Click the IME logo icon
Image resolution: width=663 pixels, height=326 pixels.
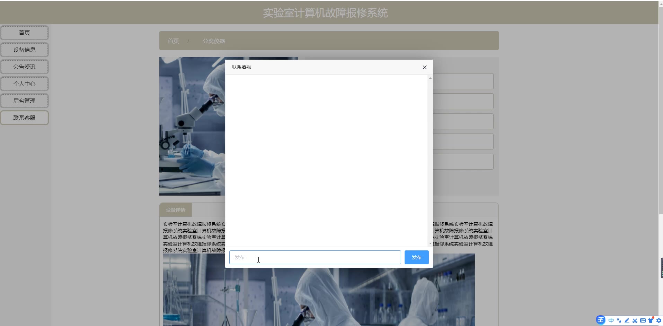(600, 320)
